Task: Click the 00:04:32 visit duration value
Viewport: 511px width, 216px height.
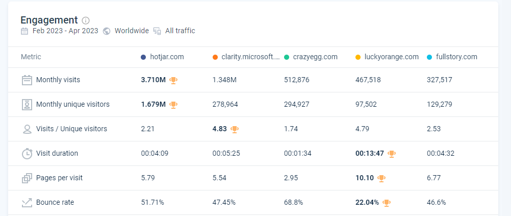Action: click(x=441, y=153)
